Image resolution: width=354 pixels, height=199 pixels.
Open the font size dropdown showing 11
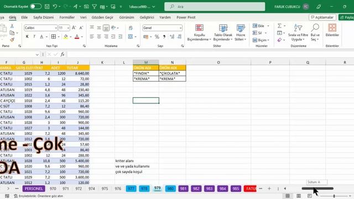68,28
